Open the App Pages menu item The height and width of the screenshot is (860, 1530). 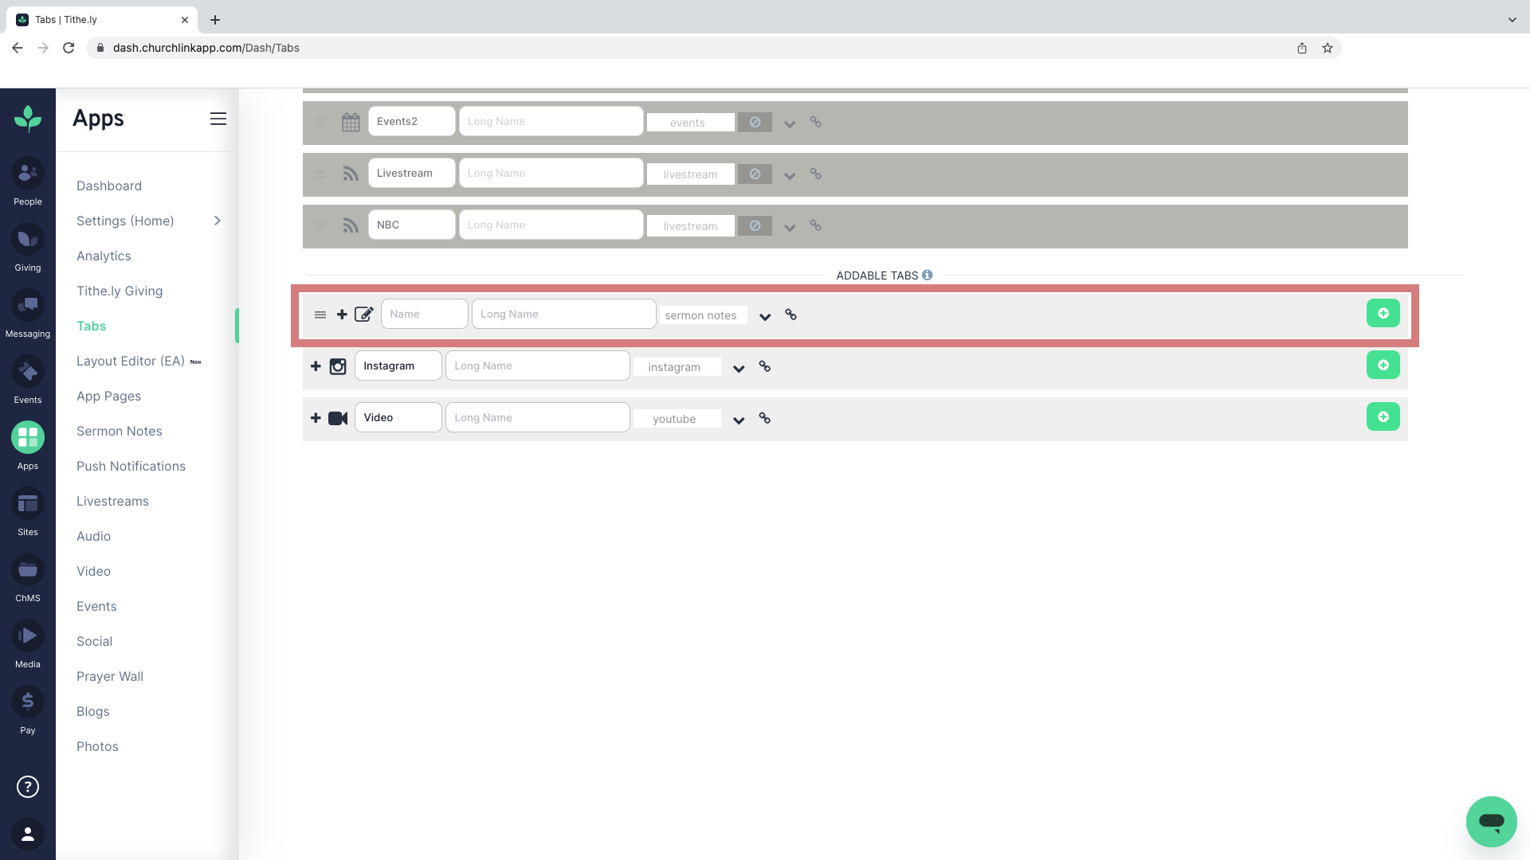[x=108, y=396]
